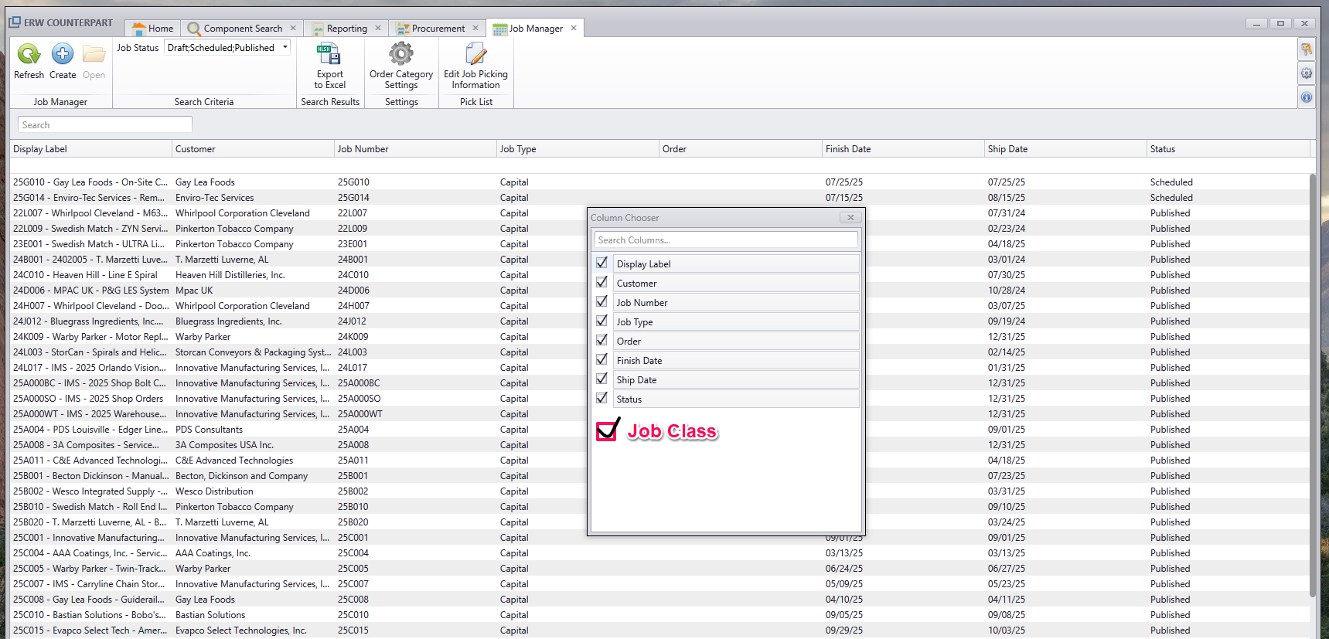The image size is (1329, 639).
Task: Click Create to add new job
Action: tap(63, 55)
